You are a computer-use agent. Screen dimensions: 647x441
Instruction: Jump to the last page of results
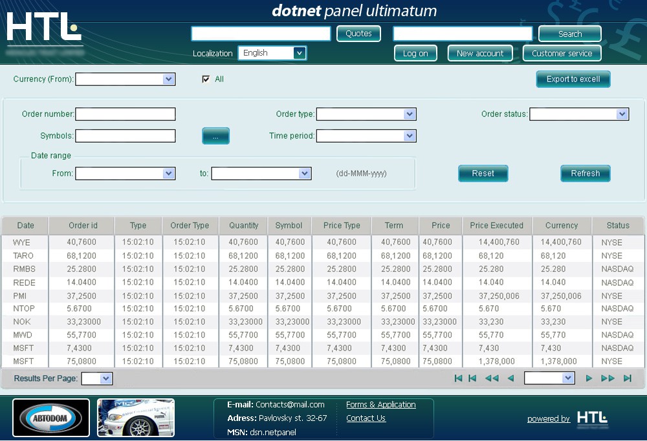click(x=628, y=378)
